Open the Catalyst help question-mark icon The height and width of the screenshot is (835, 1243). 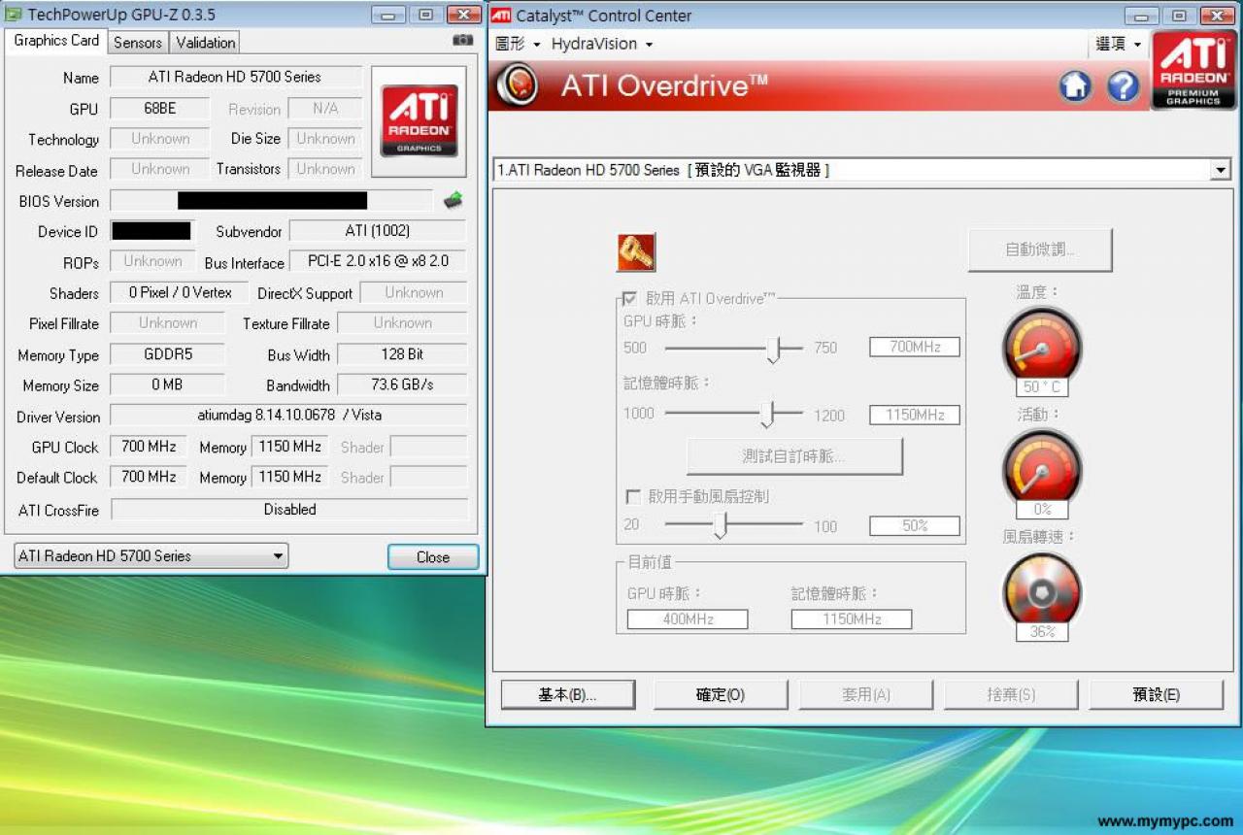tap(1124, 86)
